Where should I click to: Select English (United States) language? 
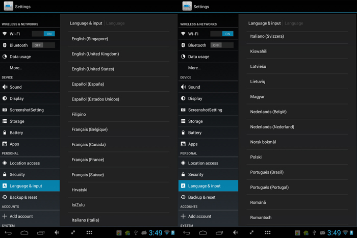pos(119,69)
